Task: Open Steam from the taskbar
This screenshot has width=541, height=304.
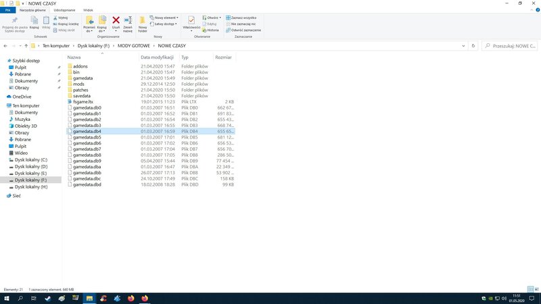Action: point(47,299)
